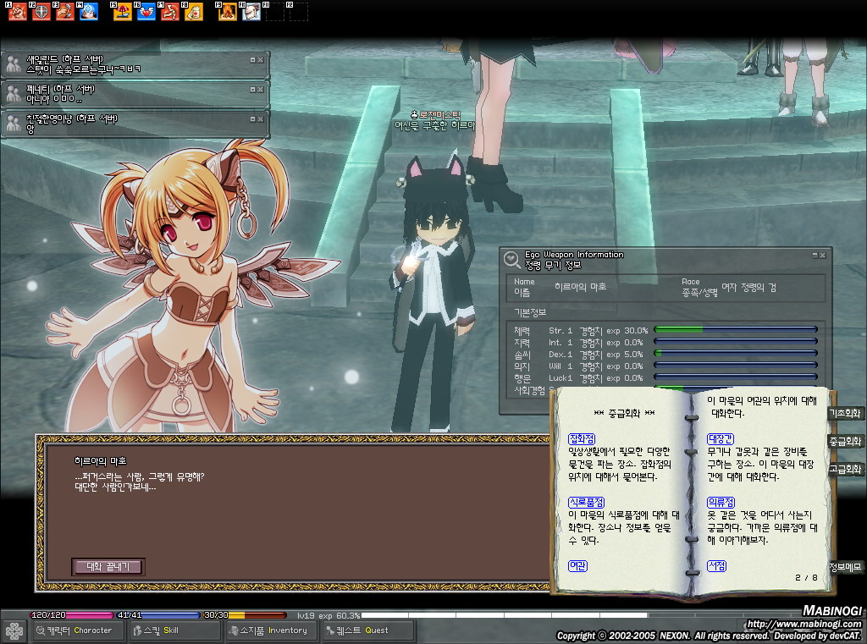Click the blue MP bar showing 41/41
The height and width of the screenshot is (644, 867).
(x=157, y=614)
